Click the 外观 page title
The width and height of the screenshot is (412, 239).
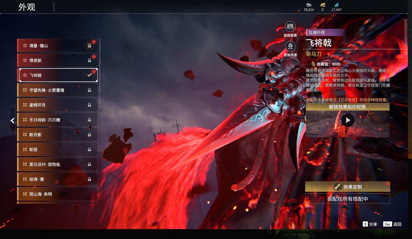[27, 7]
